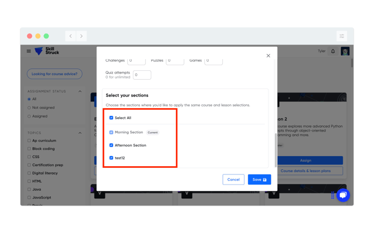Select the Not assigned radio option
Image resolution: width=374 pixels, height=233 pixels.
coord(29,108)
